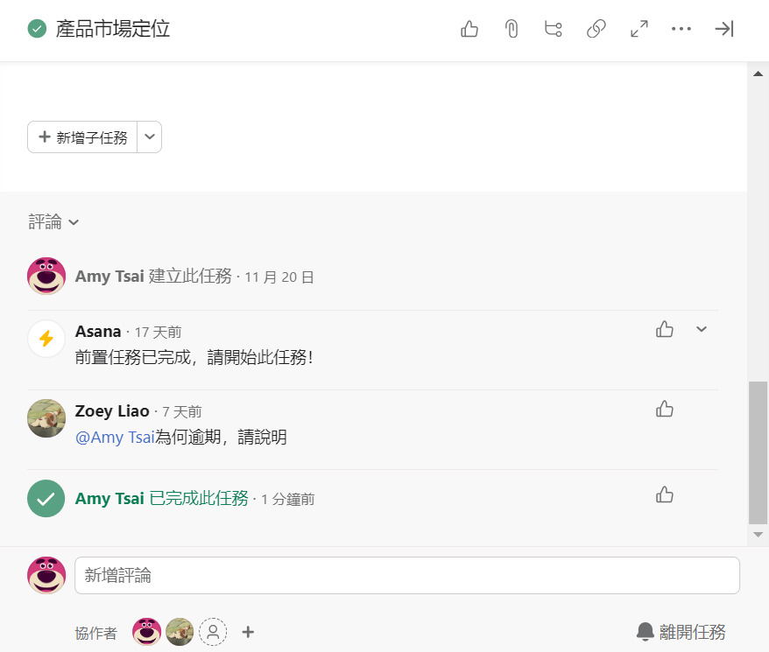Click the Amy Tsai collaborator avatar
This screenshot has height=652, width=769.
[146, 632]
